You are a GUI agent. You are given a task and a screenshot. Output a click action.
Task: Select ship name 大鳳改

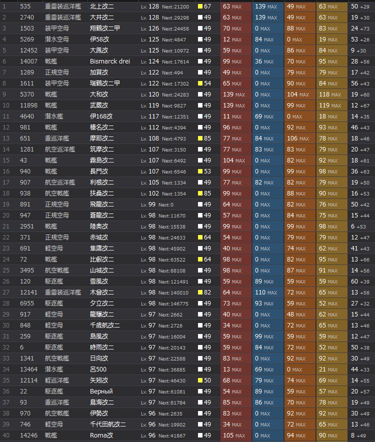[99, 50]
